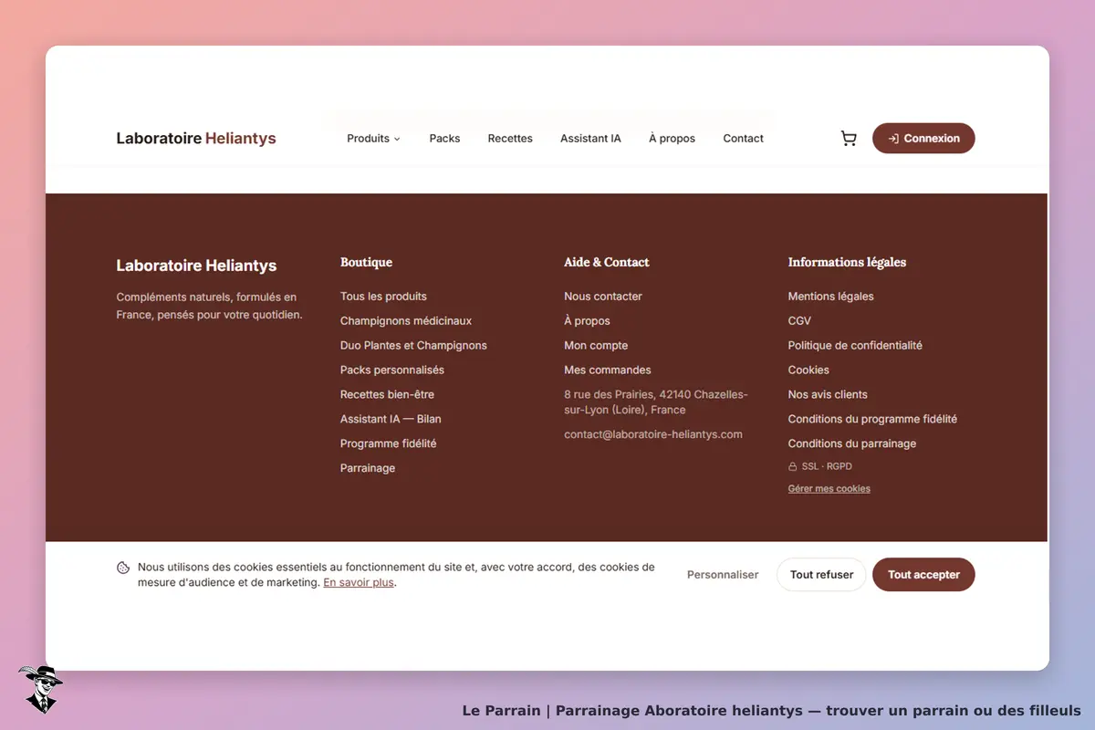The height and width of the screenshot is (730, 1095).
Task: Open Duo Plantes et Champignons link
Action: coord(413,346)
